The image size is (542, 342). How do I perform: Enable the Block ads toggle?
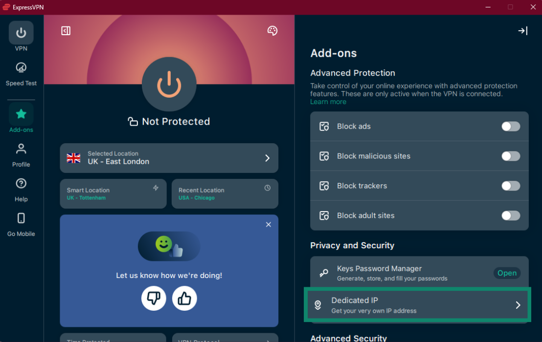pos(510,127)
